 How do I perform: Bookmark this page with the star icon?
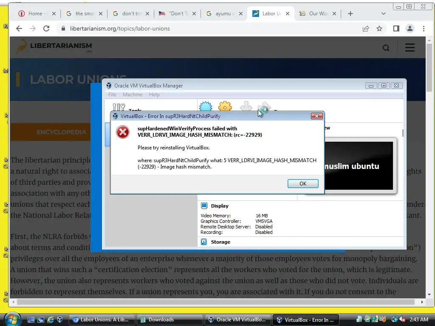pyautogui.click(x=379, y=28)
